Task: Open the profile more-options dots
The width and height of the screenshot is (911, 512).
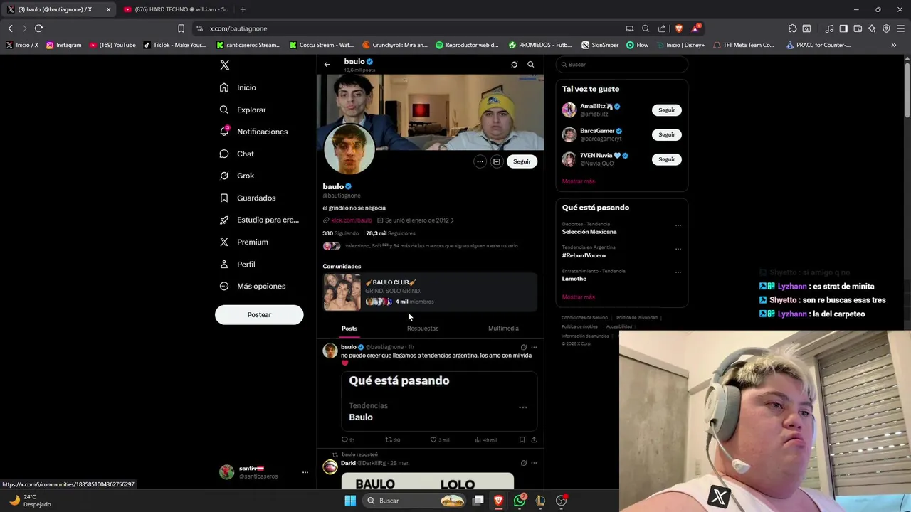Action: (x=480, y=161)
